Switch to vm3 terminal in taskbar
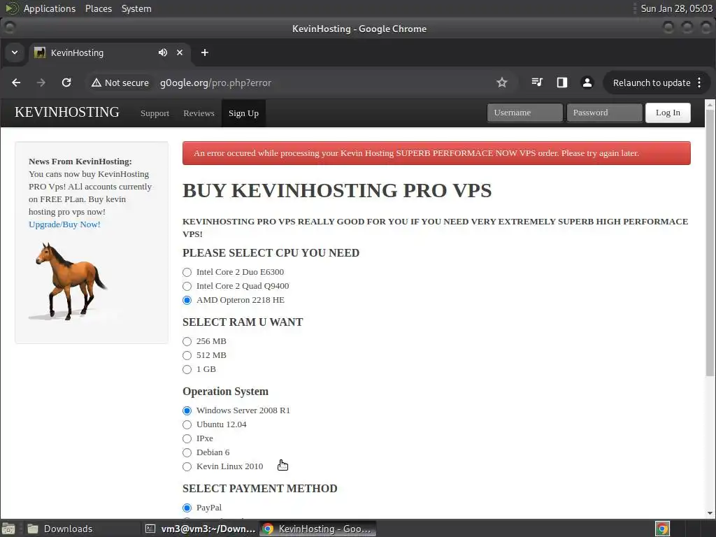716x537 pixels. point(200,529)
